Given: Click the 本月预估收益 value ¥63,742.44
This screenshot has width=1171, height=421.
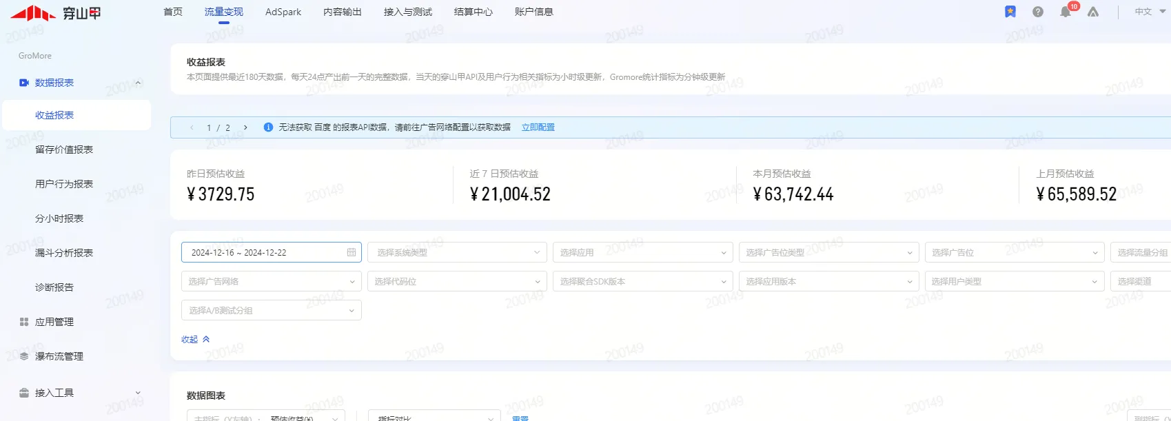Looking at the screenshot, I should click(x=793, y=194).
